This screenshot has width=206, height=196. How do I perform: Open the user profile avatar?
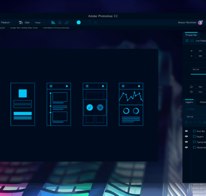(200, 22)
